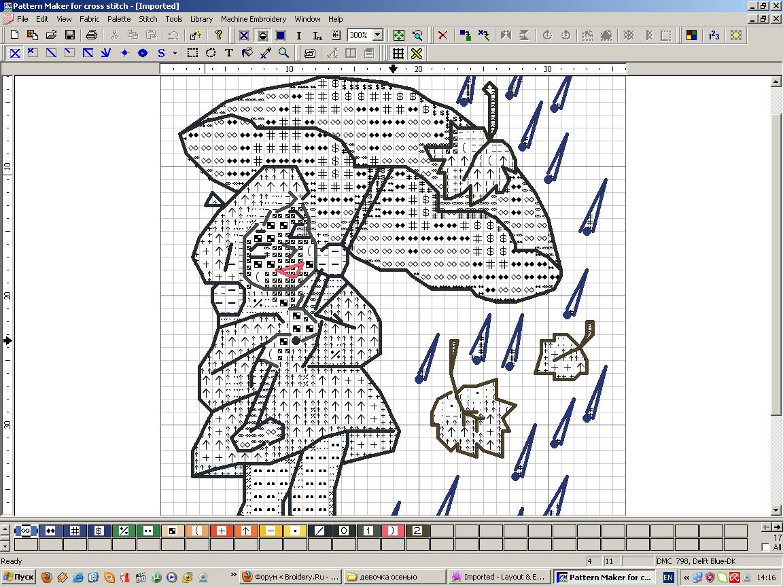This screenshot has width=783, height=587.
Task: Select the Color picker eyedropper tool
Action: 266,53
